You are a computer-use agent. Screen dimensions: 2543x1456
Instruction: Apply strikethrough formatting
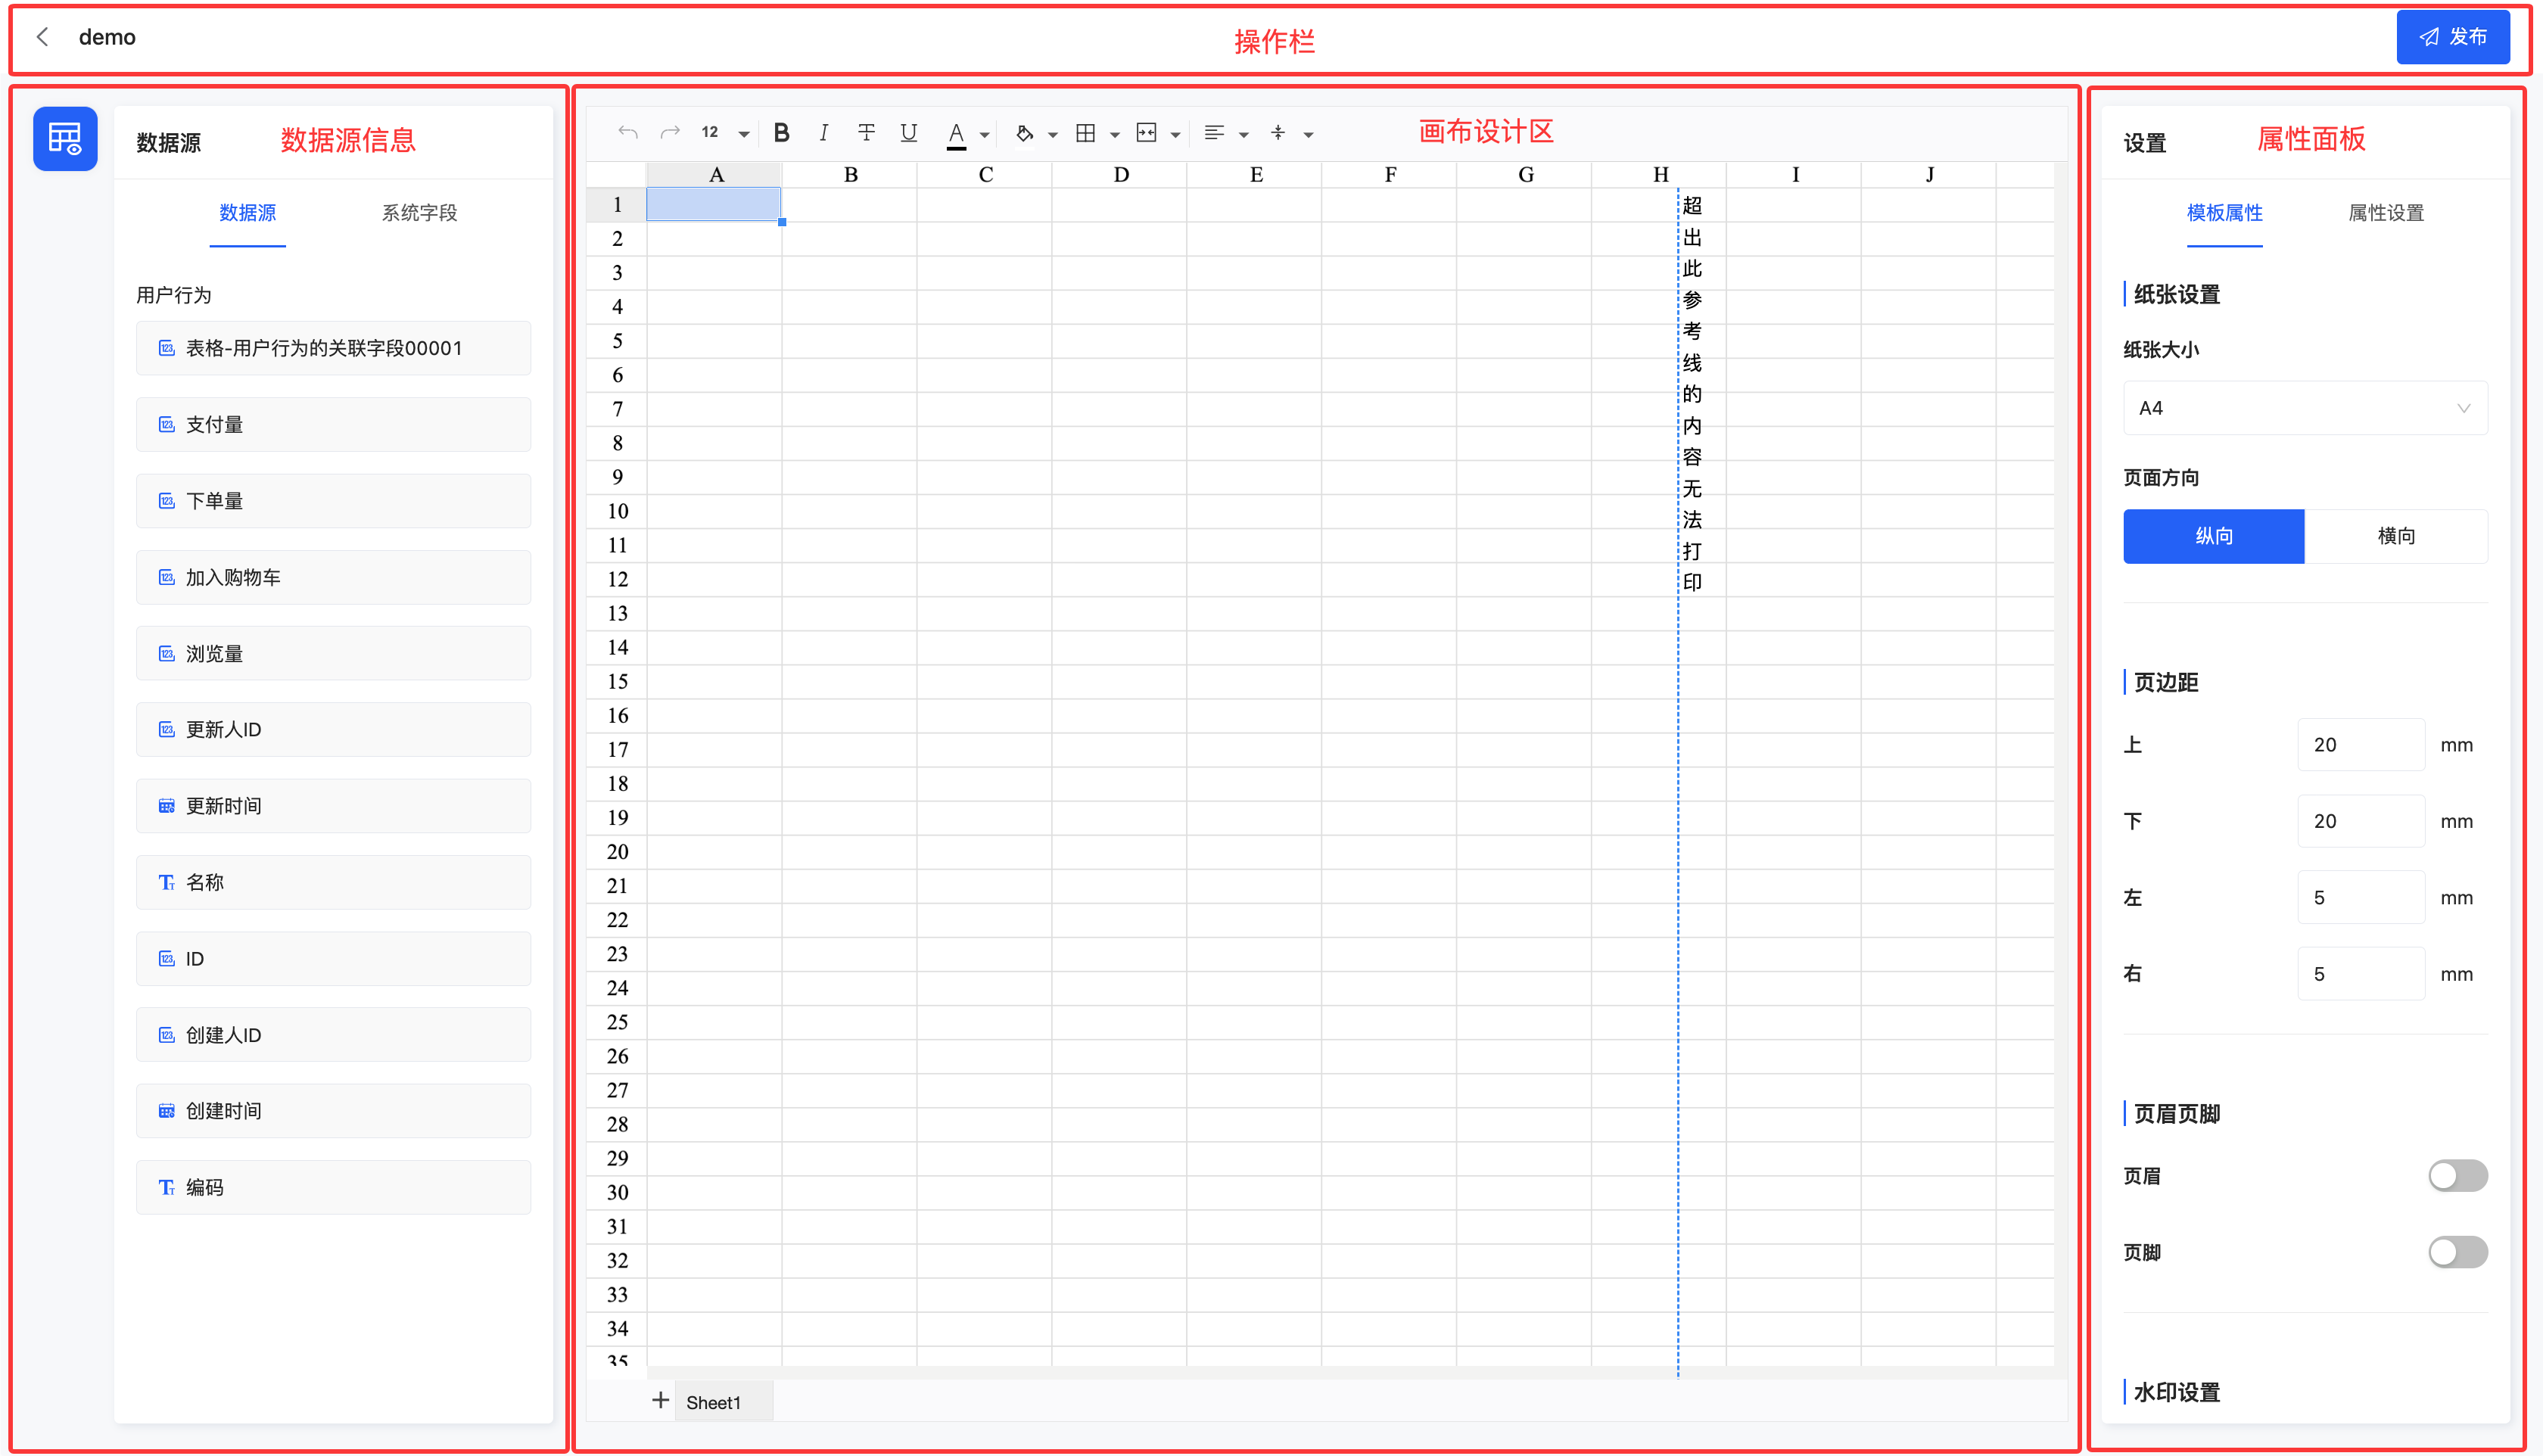pyautogui.click(x=866, y=133)
